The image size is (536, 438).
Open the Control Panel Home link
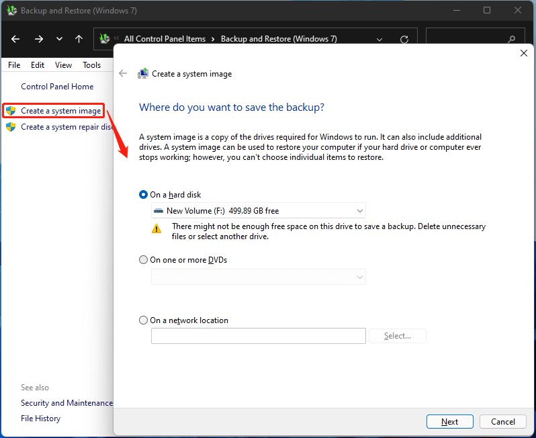(x=57, y=87)
